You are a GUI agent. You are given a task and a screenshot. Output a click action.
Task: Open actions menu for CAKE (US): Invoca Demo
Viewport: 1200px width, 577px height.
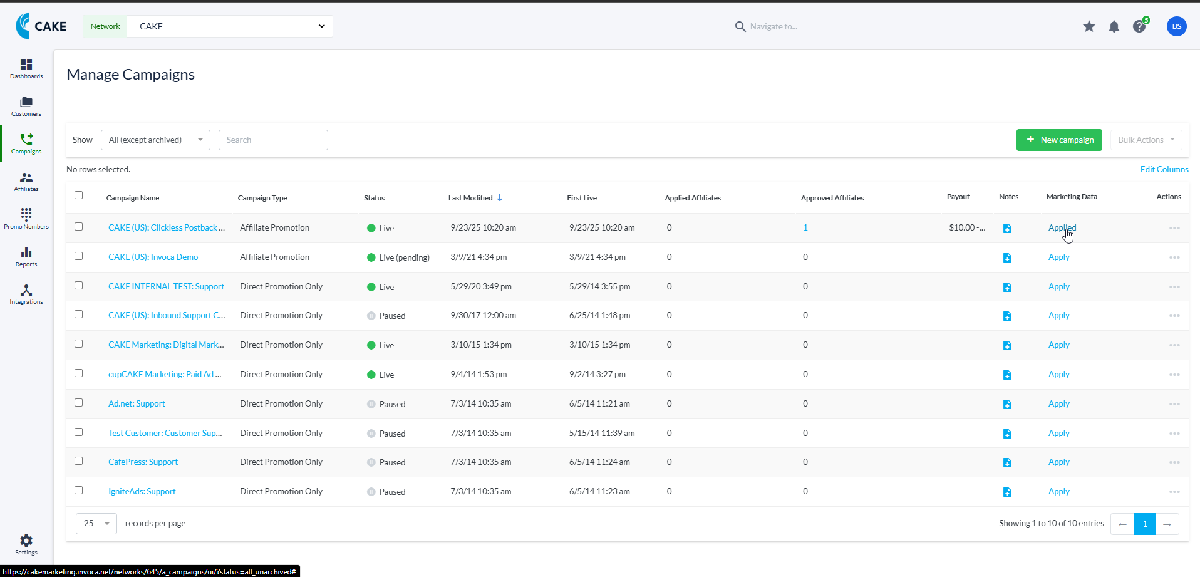coord(1174,257)
